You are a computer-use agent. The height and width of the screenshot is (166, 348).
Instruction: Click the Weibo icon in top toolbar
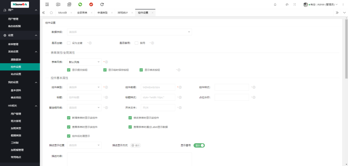(91, 4)
